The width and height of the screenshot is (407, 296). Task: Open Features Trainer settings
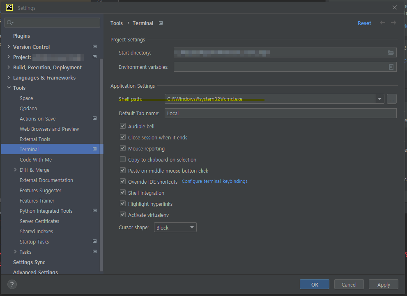(37, 200)
